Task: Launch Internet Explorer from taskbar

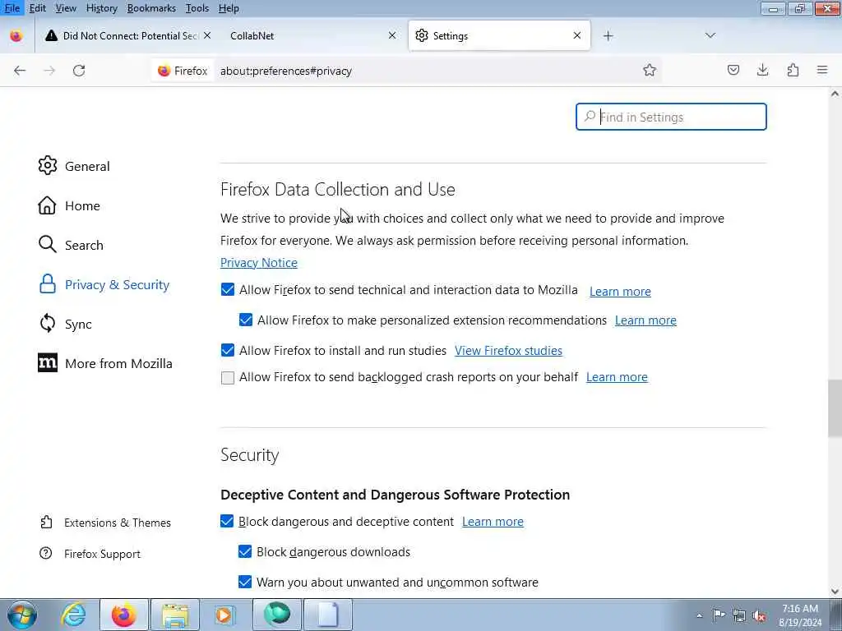Action: 73,615
